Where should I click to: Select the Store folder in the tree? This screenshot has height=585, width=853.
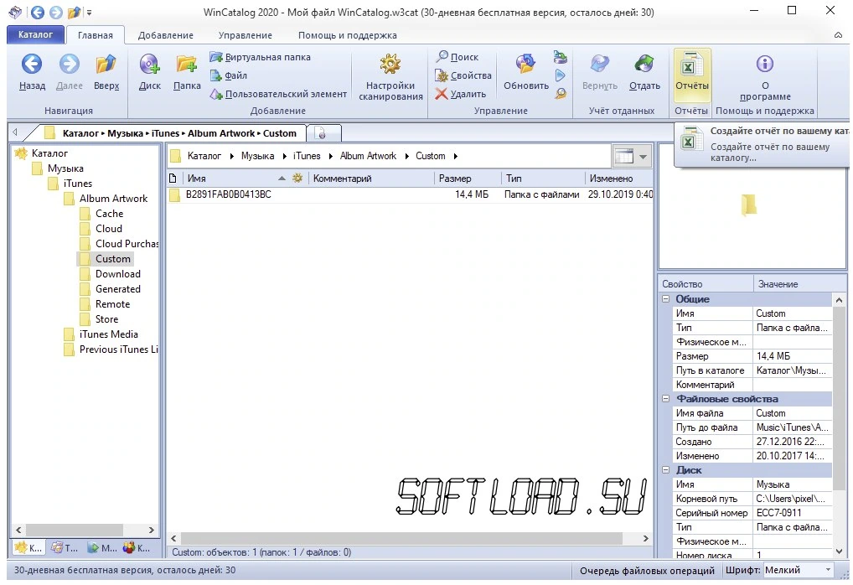click(x=106, y=319)
